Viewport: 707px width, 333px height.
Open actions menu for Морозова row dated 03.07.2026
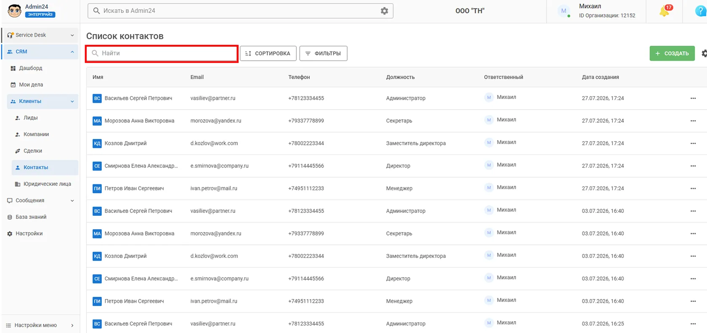(x=693, y=233)
